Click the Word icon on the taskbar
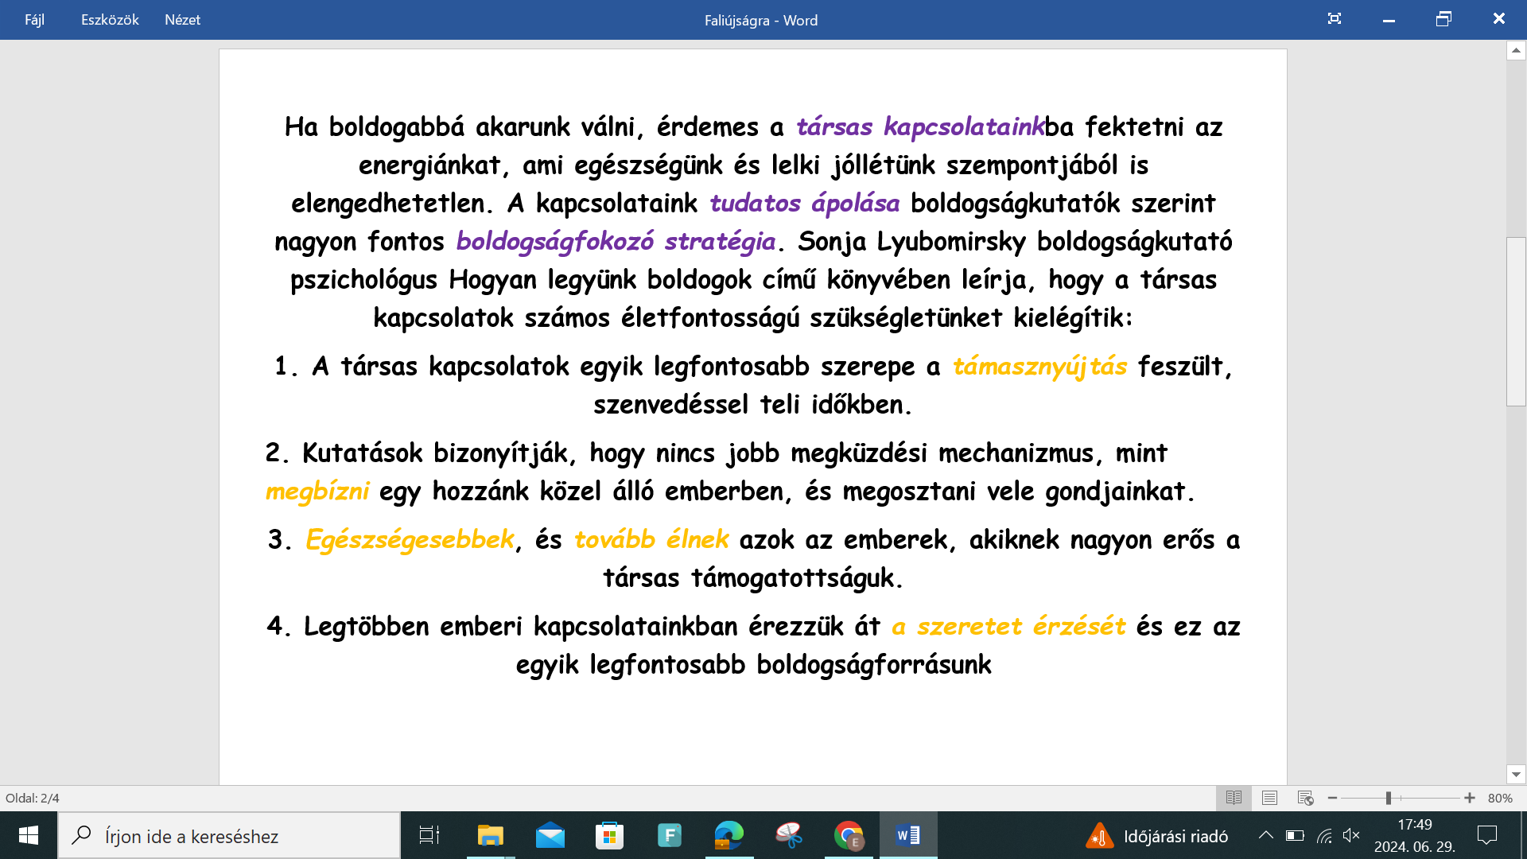Image resolution: width=1527 pixels, height=859 pixels. coord(908,835)
